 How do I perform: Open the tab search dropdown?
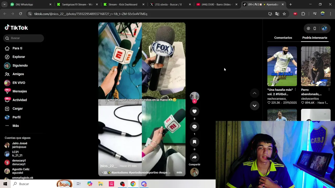4,4
